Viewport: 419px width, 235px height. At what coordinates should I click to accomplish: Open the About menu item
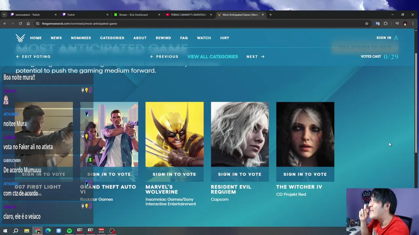[x=140, y=38]
